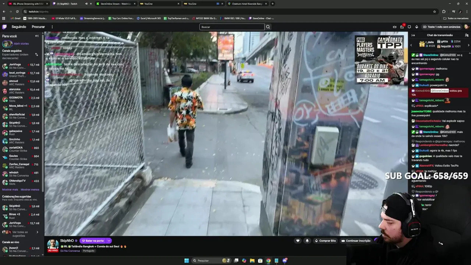Open the Windows Start button
The height and width of the screenshot is (265, 471).
tap(187, 261)
